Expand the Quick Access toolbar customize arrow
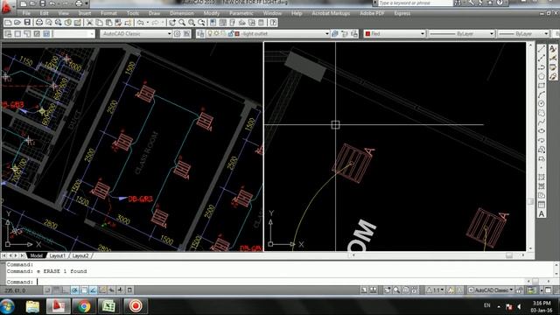This screenshot has height=315, width=560. 87,3
